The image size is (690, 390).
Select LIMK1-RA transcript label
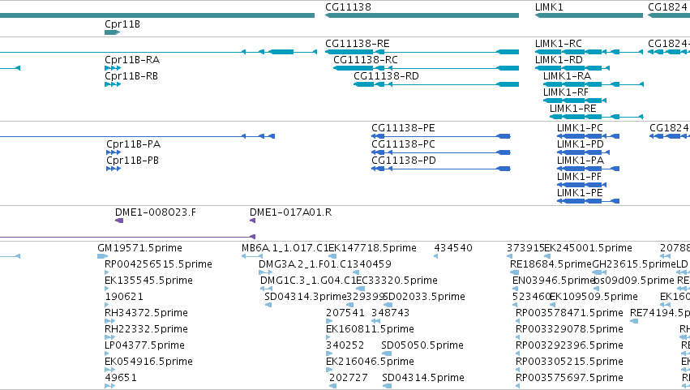pos(568,76)
